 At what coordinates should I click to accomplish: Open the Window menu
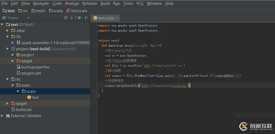tap(154, 3)
